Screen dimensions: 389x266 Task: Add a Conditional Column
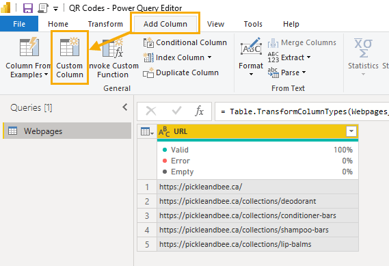pyautogui.click(x=185, y=42)
